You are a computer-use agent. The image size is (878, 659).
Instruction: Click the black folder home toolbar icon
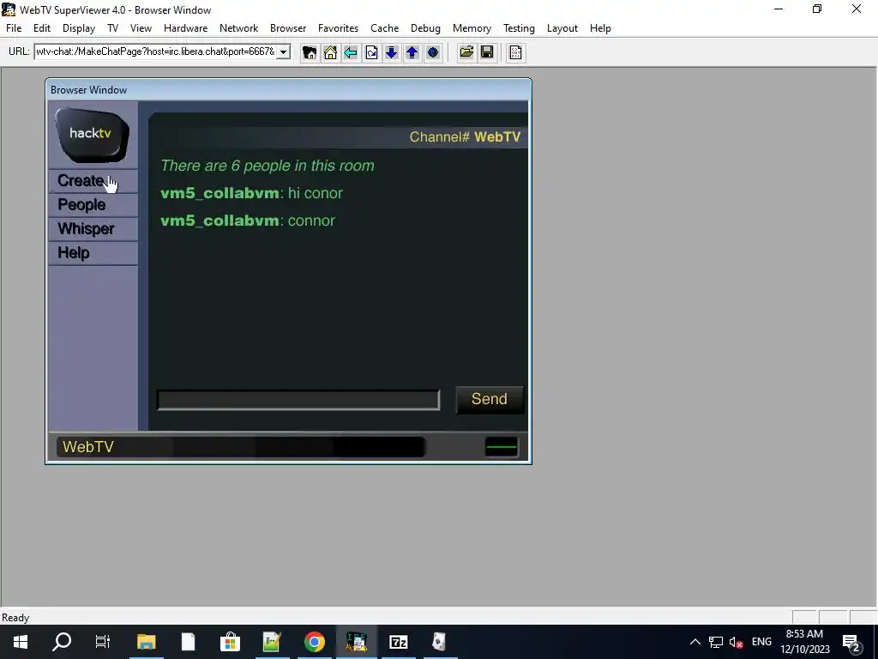(x=309, y=52)
